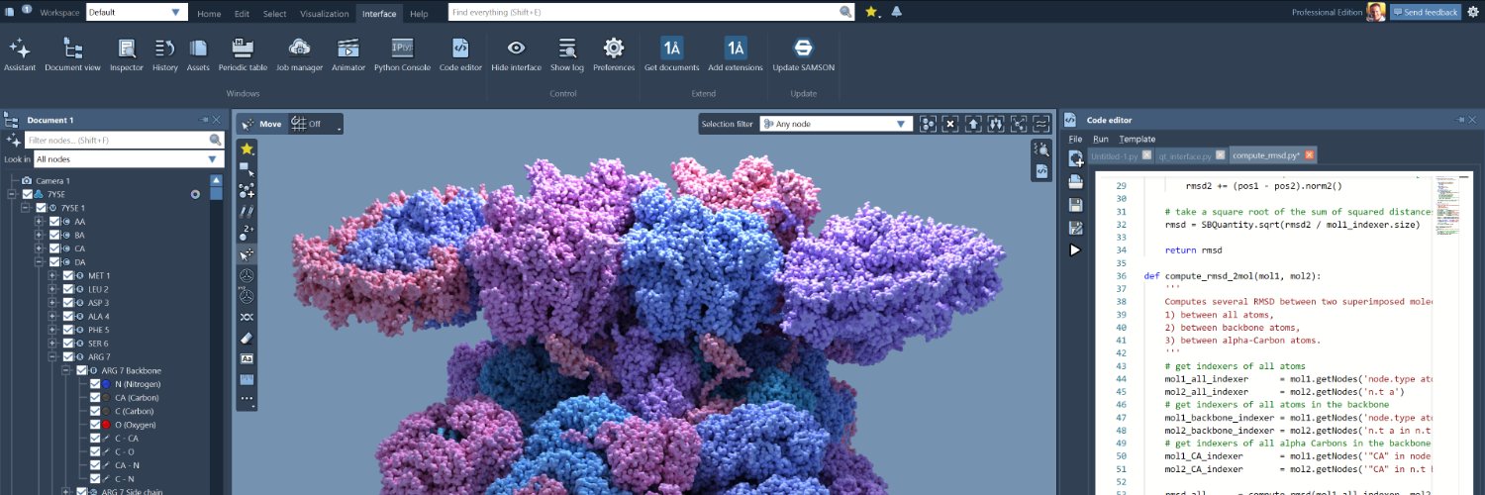Toggle the LEU 2 residue checkbox

tap(68, 289)
